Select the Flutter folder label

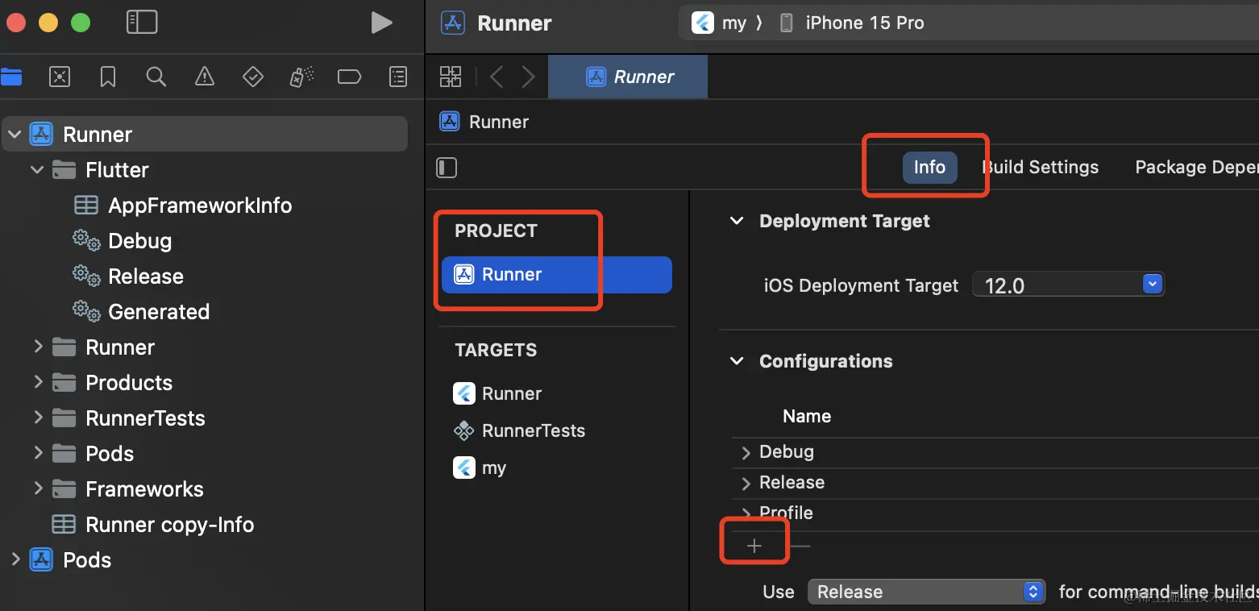pos(117,170)
